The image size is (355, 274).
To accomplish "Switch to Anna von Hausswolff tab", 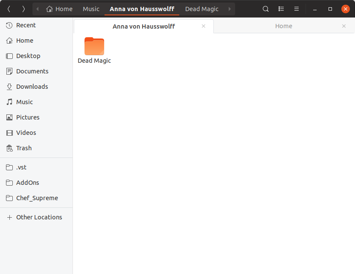I will (144, 26).
